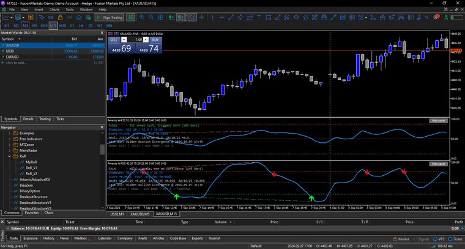Screen dimensions: 465x249
Task: Click the Zoom Out magnifier icon
Action: point(151,18)
